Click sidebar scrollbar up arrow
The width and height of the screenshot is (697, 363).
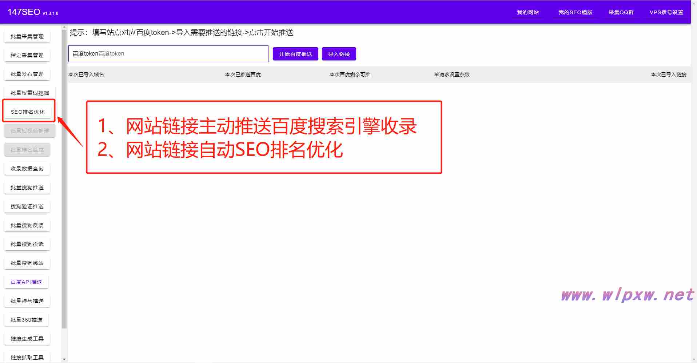point(64,27)
